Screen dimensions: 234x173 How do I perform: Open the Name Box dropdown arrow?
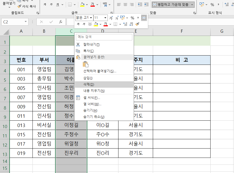pyautogui.click(x=26, y=22)
